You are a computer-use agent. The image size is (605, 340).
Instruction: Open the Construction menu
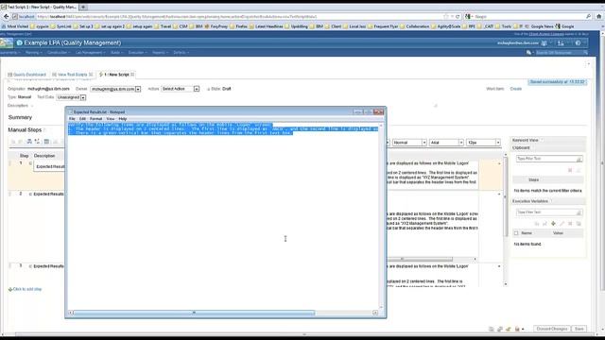[59, 53]
